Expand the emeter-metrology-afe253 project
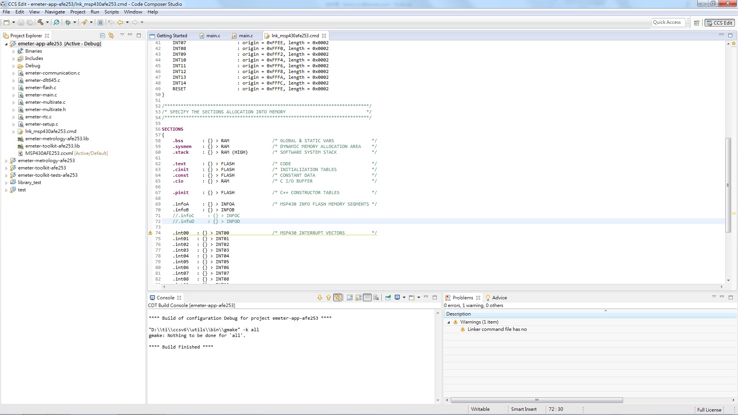 click(6, 161)
